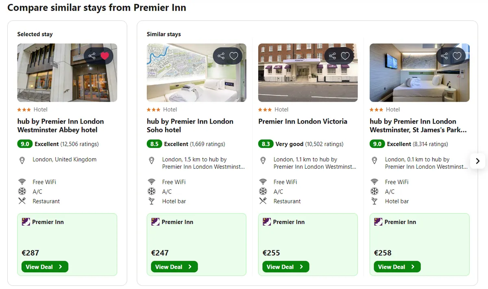
Task: Share the Westminster Abbey hotel listing
Action: pyautogui.click(x=92, y=56)
